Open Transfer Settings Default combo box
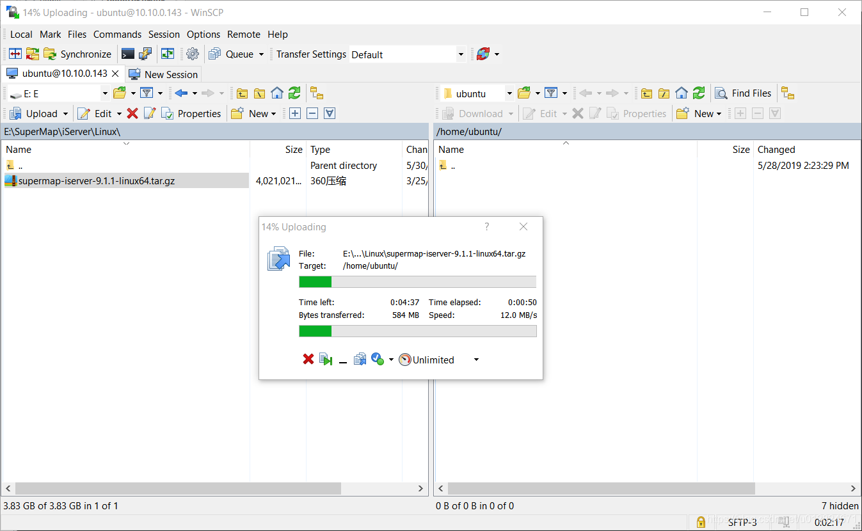This screenshot has height=531, width=862. 408,54
